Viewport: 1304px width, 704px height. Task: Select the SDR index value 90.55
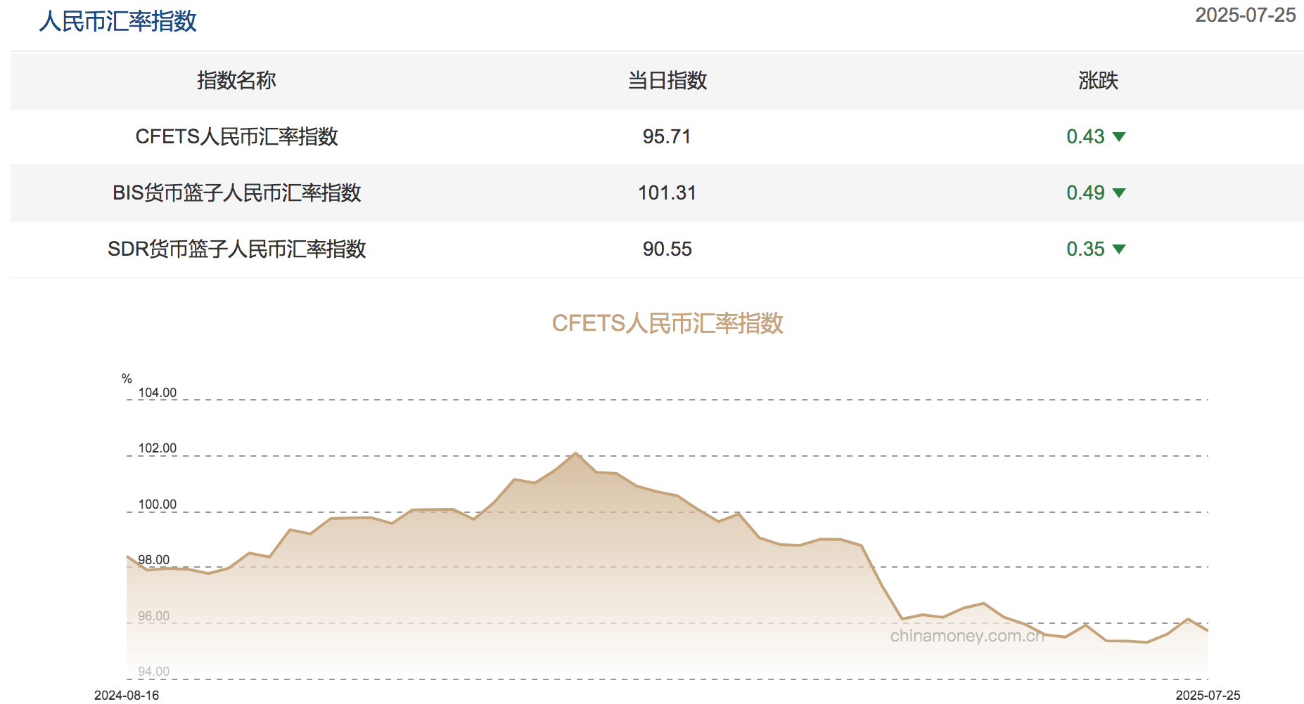pyautogui.click(x=667, y=249)
